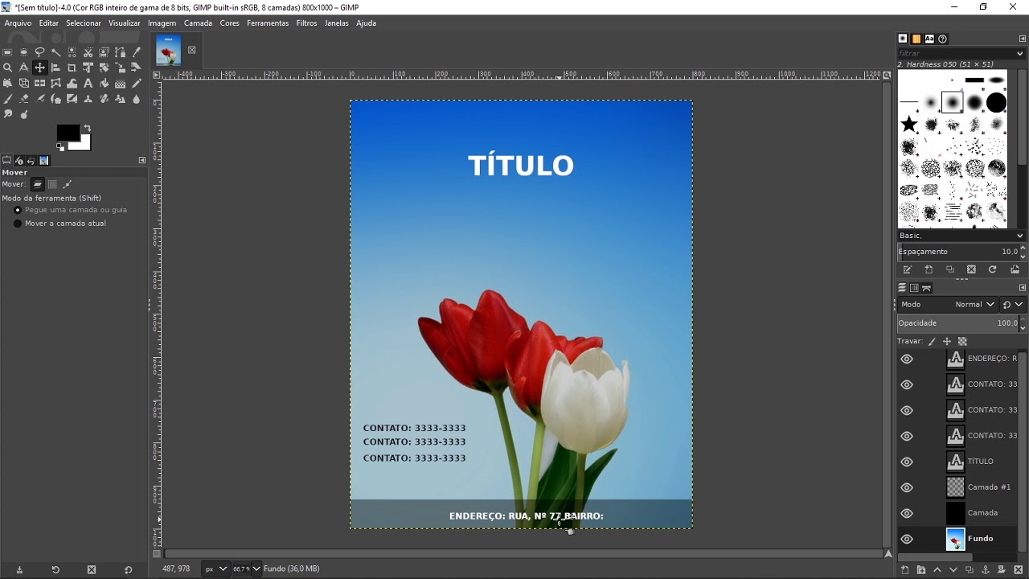This screenshot has height=579, width=1029.
Task: Reset tool options to default values
Action: click(128, 570)
